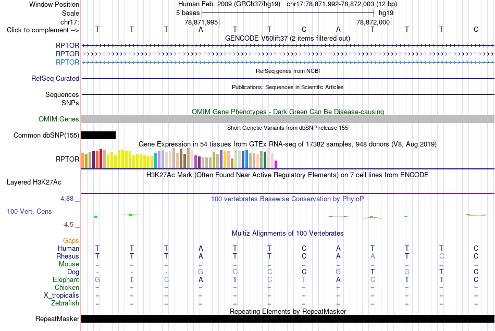Click the 'Click to complement -->' label
Image resolution: width=495 pixels, height=331 pixels.
43,30
